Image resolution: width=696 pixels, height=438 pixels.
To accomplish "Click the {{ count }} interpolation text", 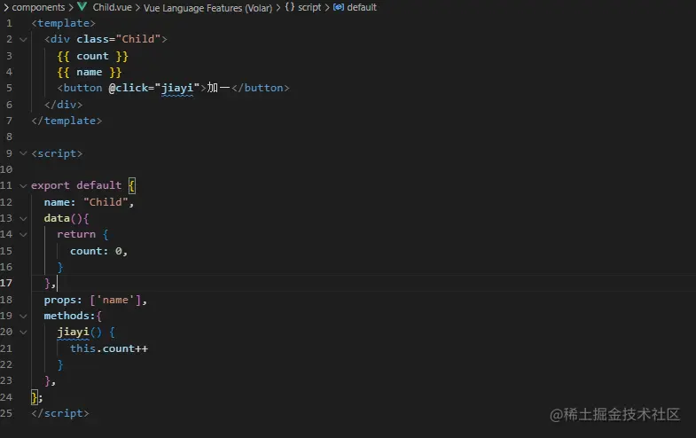I will pos(93,56).
